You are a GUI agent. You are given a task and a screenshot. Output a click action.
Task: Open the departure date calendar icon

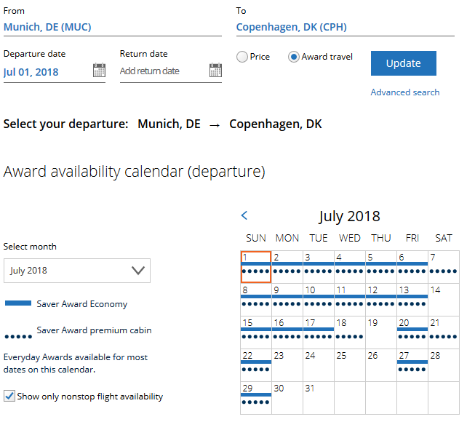pyautogui.click(x=99, y=71)
